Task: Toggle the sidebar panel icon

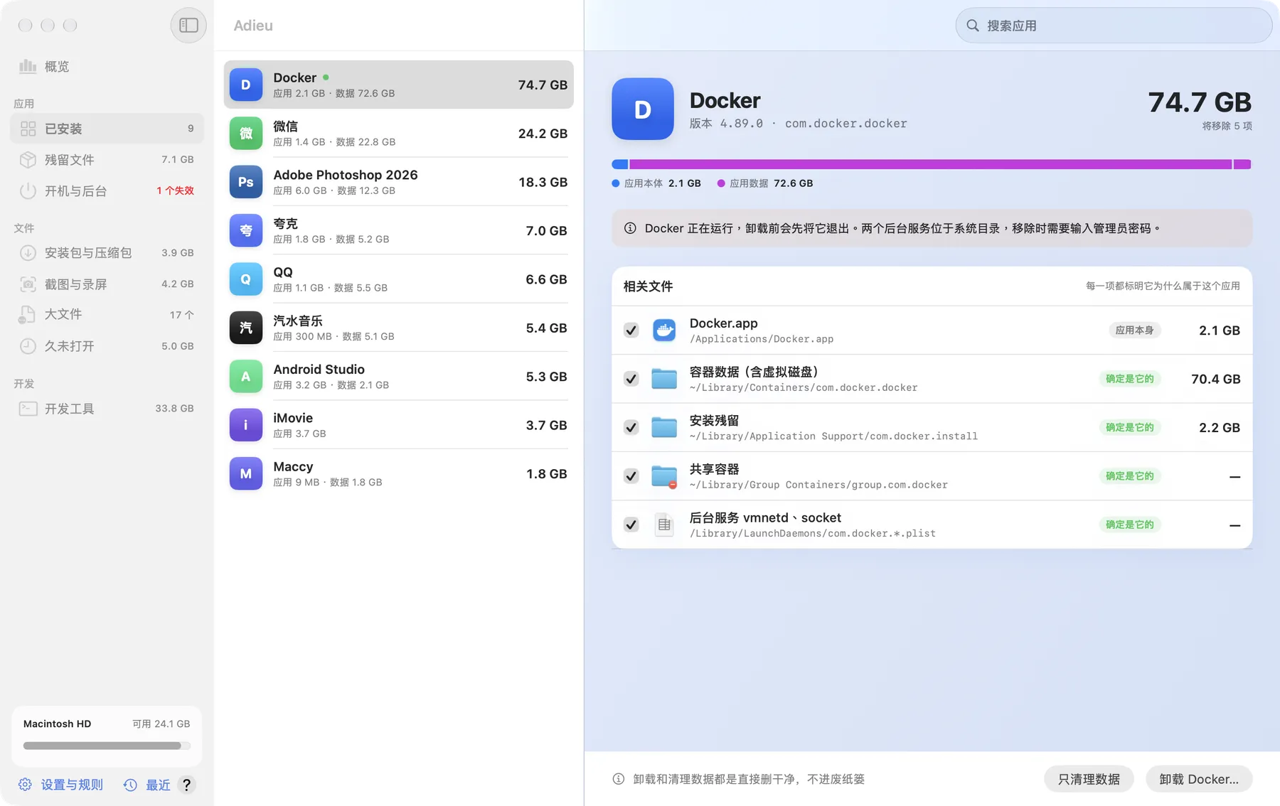Action: (188, 26)
